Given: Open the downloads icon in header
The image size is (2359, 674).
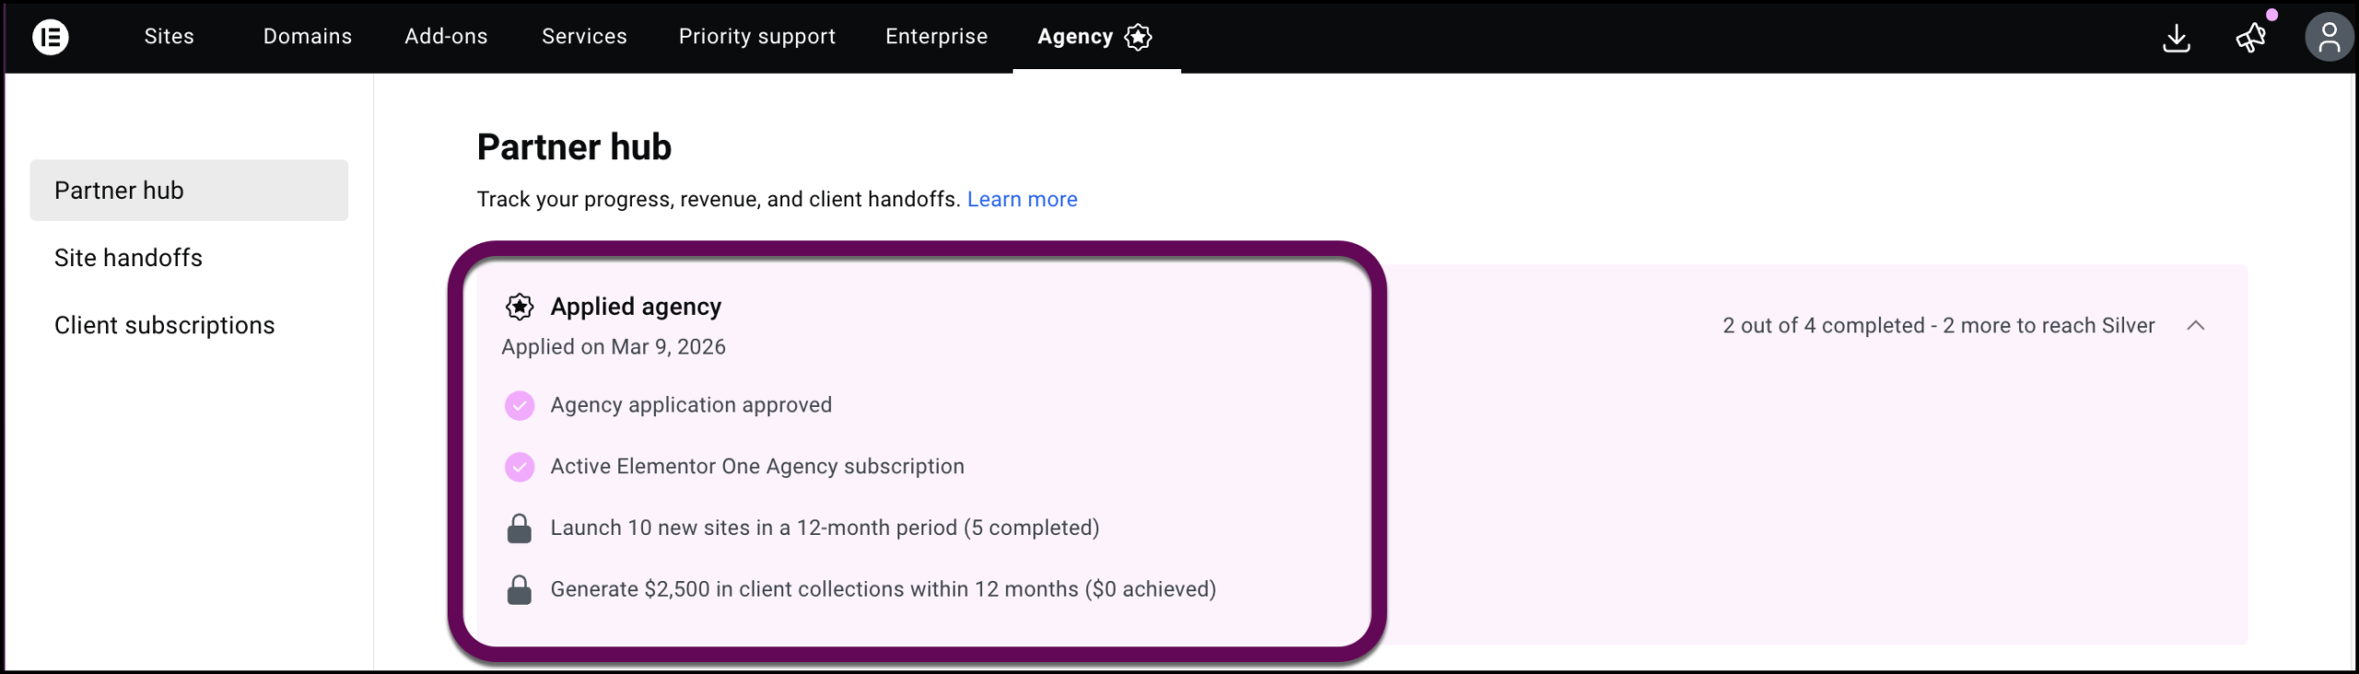Looking at the screenshot, I should pyautogui.click(x=2176, y=38).
